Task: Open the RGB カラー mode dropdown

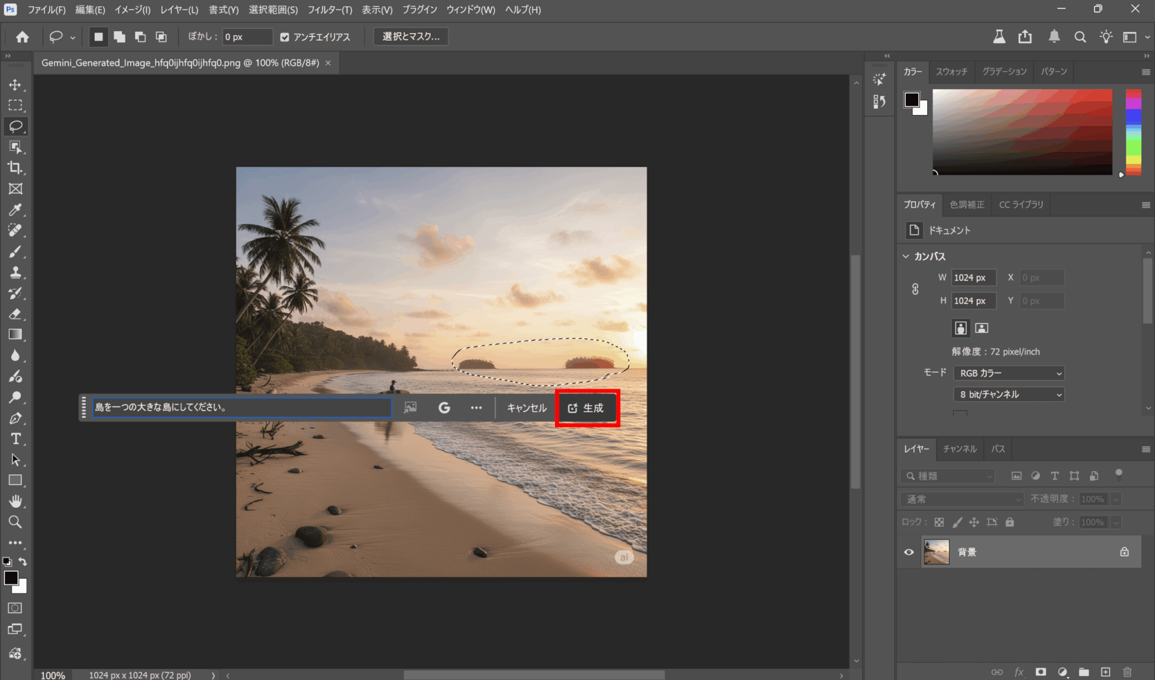Action: tap(1008, 373)
